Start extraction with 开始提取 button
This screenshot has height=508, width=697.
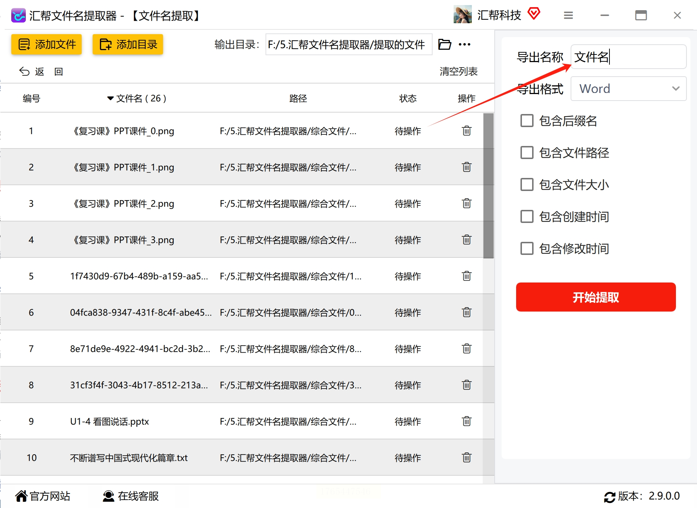pyautogui.click(x=596, y=297)
